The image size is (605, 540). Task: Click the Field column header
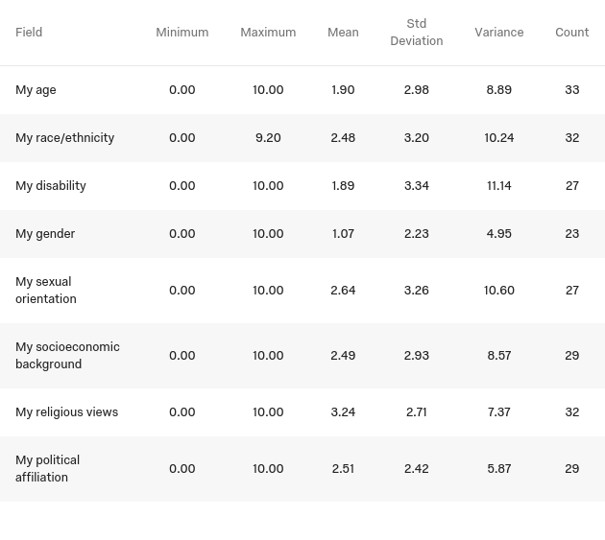(29, 33)
